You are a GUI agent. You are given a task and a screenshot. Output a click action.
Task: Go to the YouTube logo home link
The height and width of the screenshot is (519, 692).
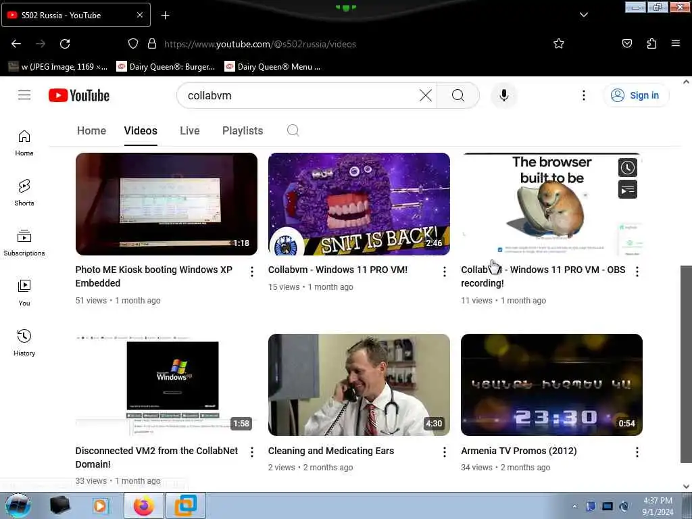(79, 95)
